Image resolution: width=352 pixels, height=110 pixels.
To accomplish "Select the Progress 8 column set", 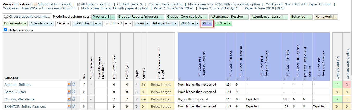I will coord(101,17).
